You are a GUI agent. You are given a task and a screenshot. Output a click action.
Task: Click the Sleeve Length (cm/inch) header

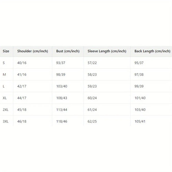(107, 51)
